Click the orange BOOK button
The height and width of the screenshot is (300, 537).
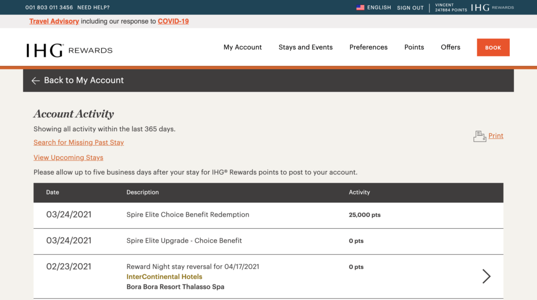(493, 48)
